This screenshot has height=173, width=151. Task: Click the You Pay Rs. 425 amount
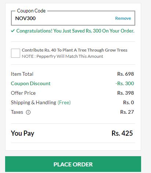pyautogui.click(x=122, y=133)
